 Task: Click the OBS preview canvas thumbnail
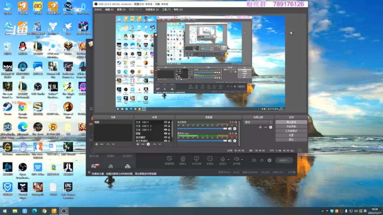pyautogui.click(x=200, y=63)
